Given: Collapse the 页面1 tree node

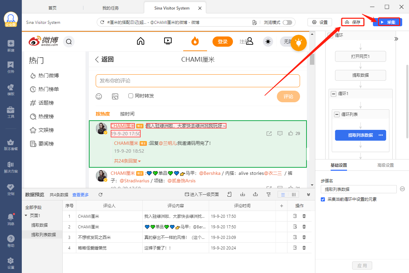Looking at the screenshot, I should tap(26, 215).
